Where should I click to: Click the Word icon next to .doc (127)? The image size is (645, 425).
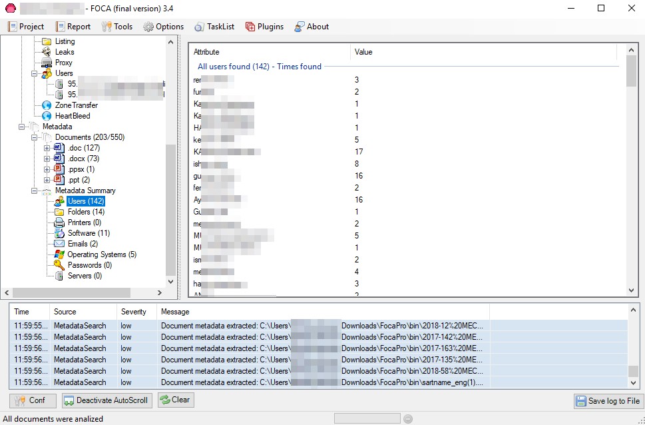point(59,148)
